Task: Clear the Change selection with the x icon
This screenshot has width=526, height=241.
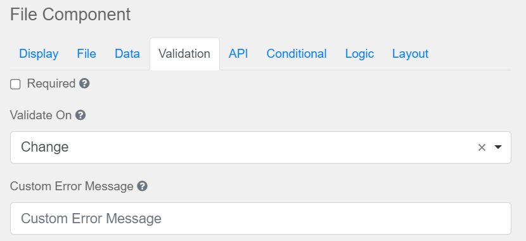Action: point(482,147)
